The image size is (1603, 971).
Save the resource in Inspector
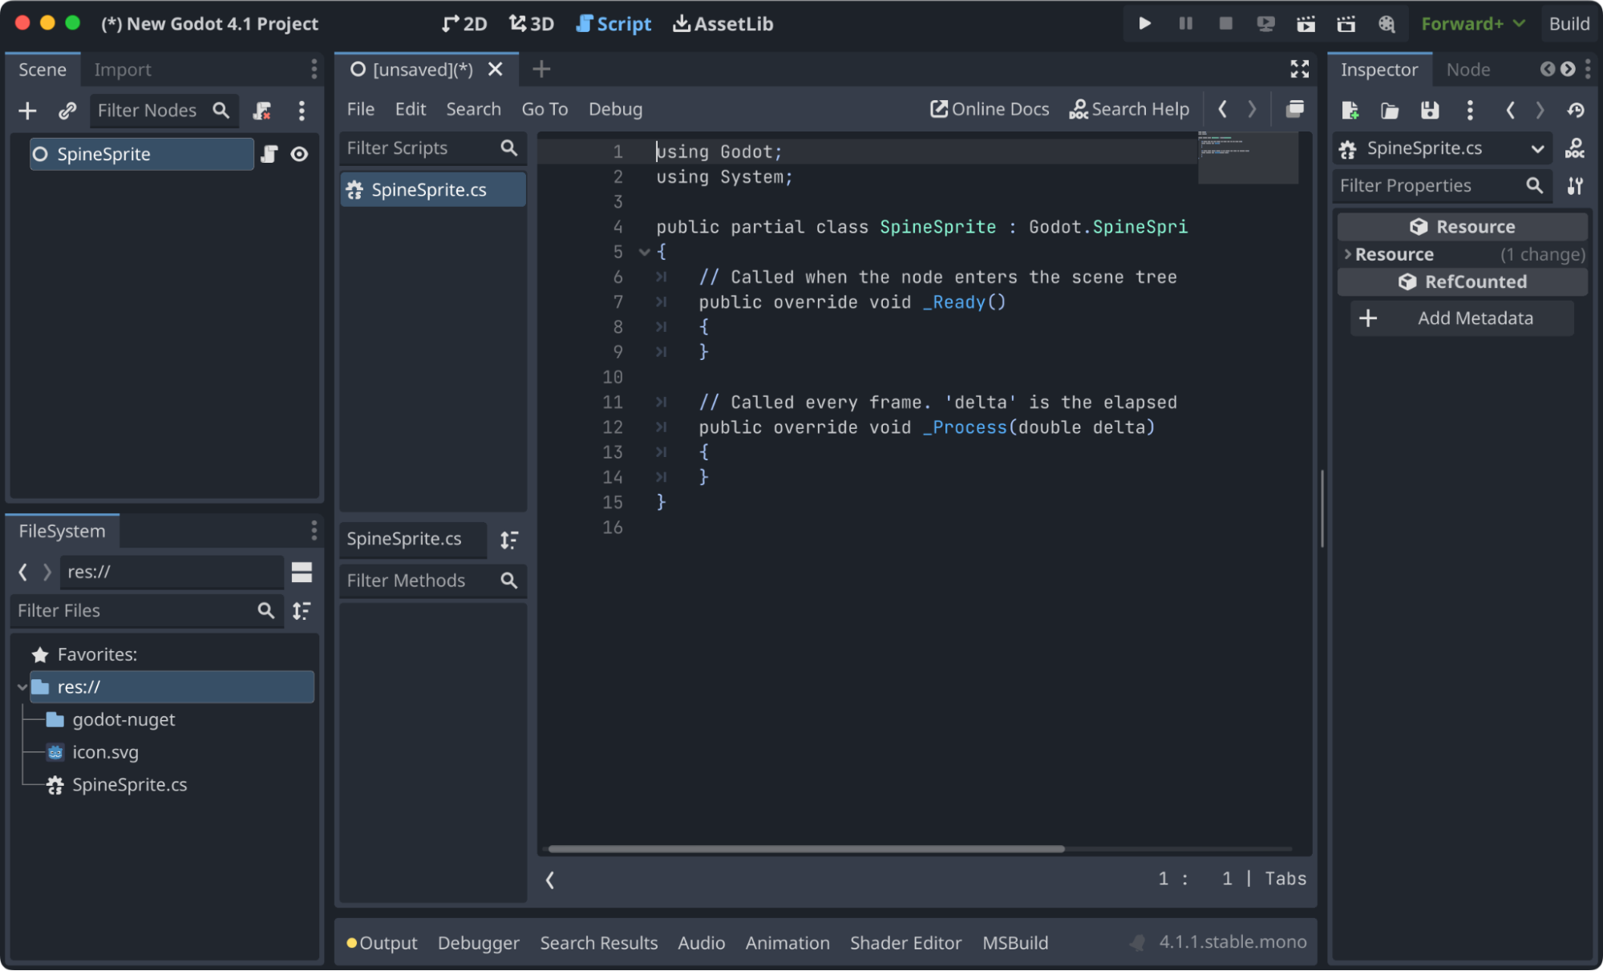1429,110
